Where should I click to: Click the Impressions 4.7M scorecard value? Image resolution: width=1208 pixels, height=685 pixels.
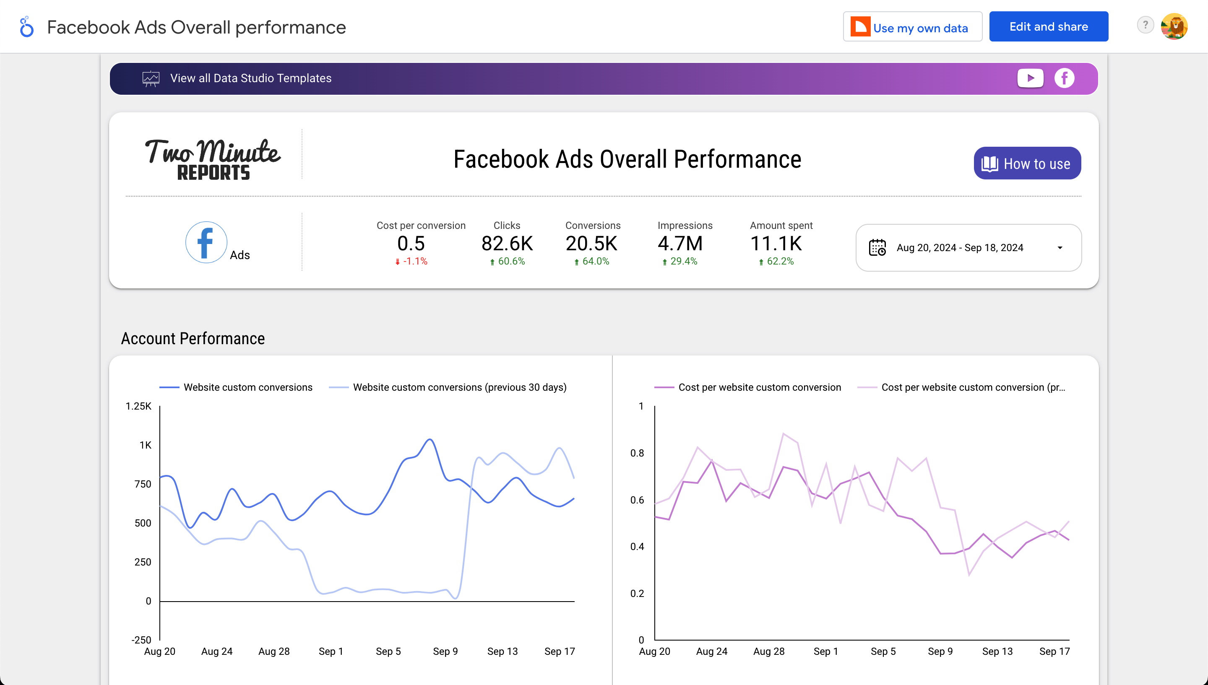pyautogui.click(x=680, y=244)
